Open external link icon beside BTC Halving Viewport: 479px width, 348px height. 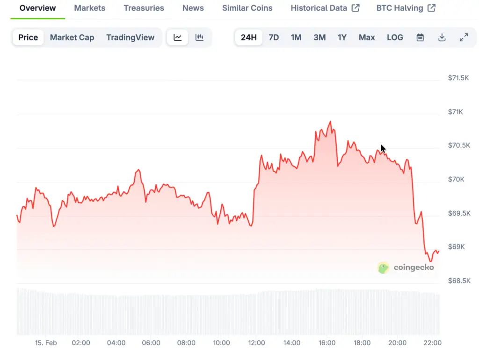tap(431, 8)
